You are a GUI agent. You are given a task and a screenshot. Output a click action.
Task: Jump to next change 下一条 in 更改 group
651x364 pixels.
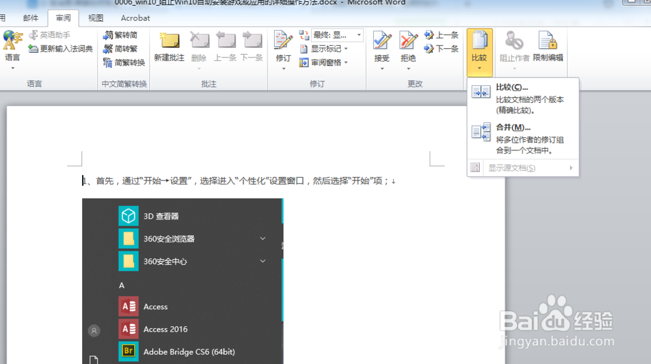point(441,49)
